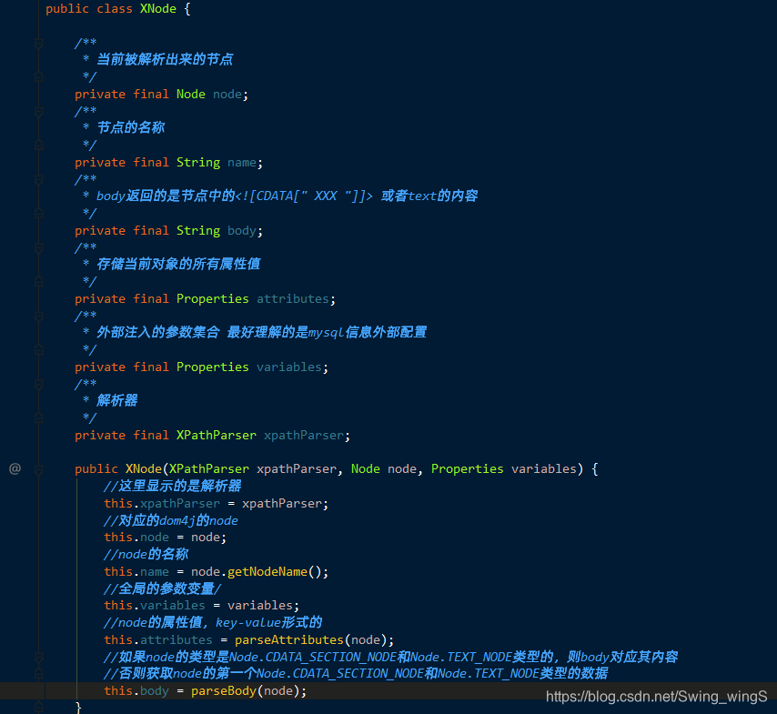Click XPathParser type in the constructor parameters
Screen dimensions: 777x714
[209, 468]
